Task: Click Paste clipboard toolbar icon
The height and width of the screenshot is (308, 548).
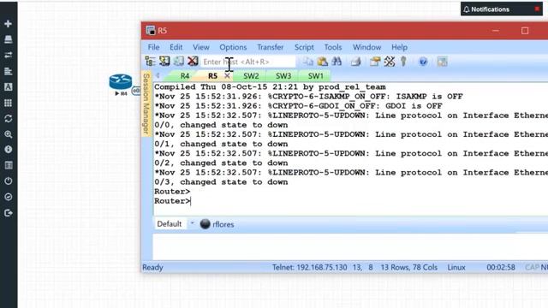Action: tap(322, 62)
